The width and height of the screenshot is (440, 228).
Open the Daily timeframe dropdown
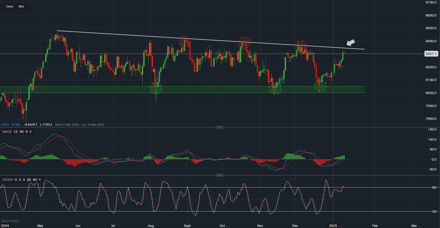pos(10,6)
